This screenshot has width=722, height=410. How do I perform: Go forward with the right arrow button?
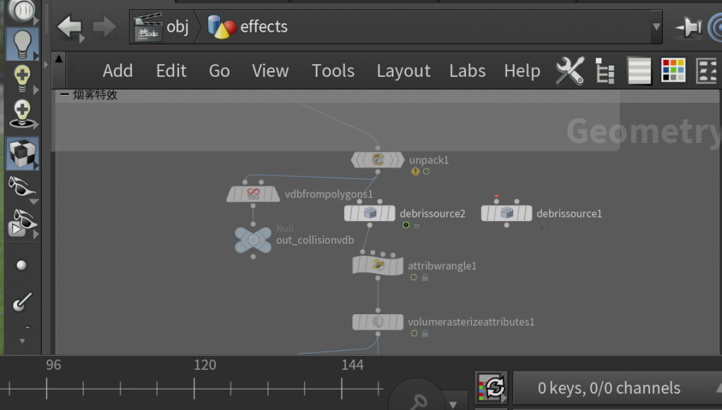pos(104,27)
